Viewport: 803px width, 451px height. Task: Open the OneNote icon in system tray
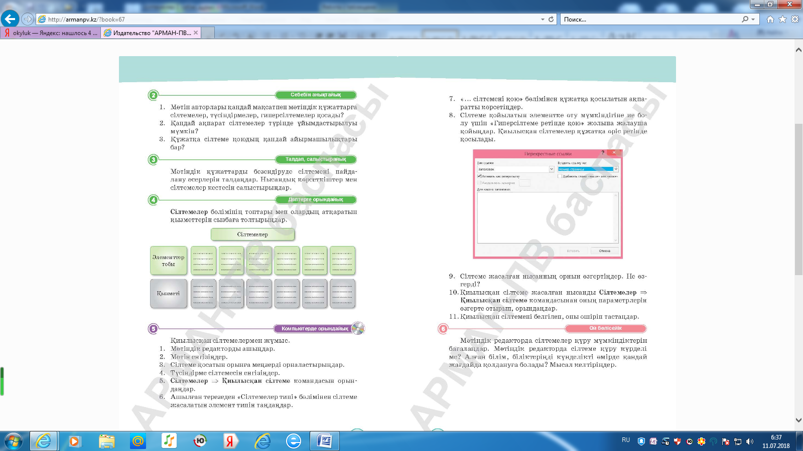coord(653,441)
